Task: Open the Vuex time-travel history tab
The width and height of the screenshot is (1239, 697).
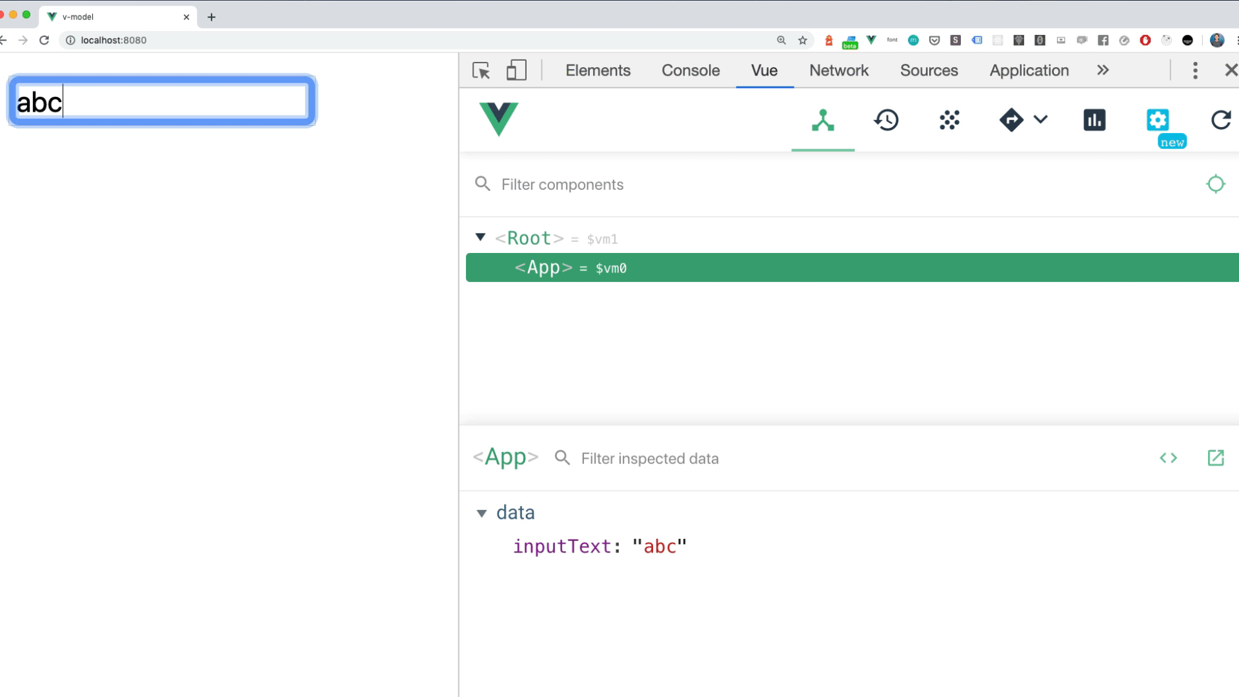Action: tap(886, 121)
